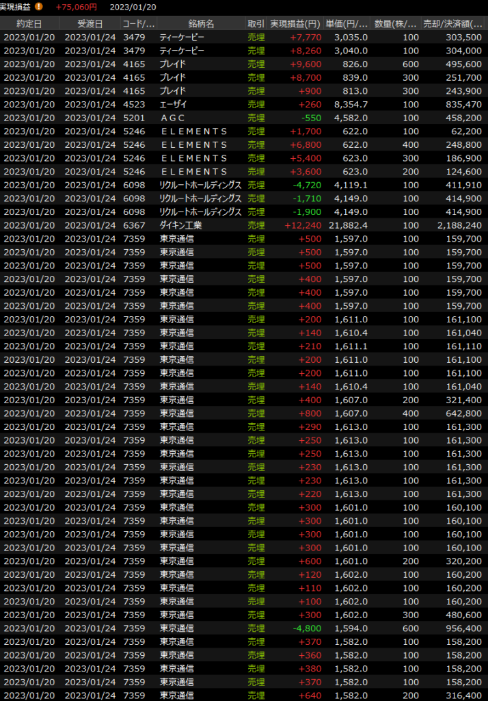This screenshot has height=701, width=488.
Task: Click the 2,188,240 settlement amount cell
Action: pos(459,225)
